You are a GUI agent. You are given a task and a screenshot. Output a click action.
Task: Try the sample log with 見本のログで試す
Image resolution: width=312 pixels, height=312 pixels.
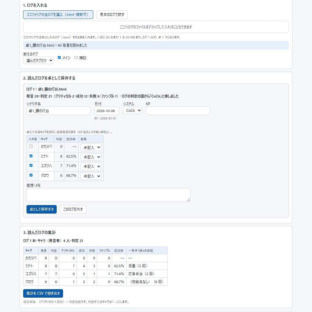[x=112, y=15]
